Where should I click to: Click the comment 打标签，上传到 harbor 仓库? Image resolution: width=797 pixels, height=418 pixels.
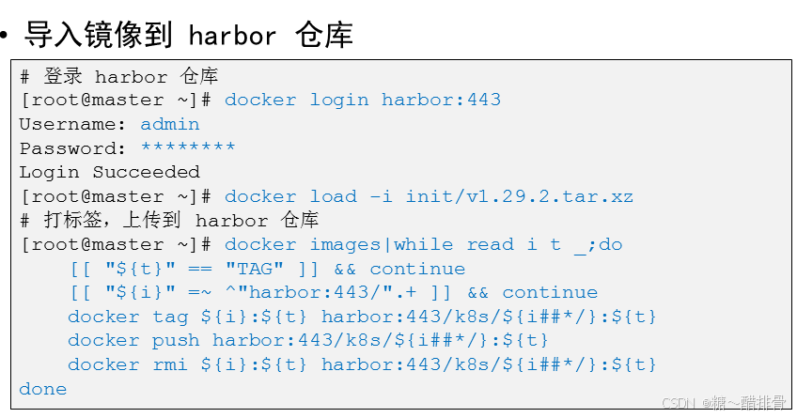click(169, 220)
